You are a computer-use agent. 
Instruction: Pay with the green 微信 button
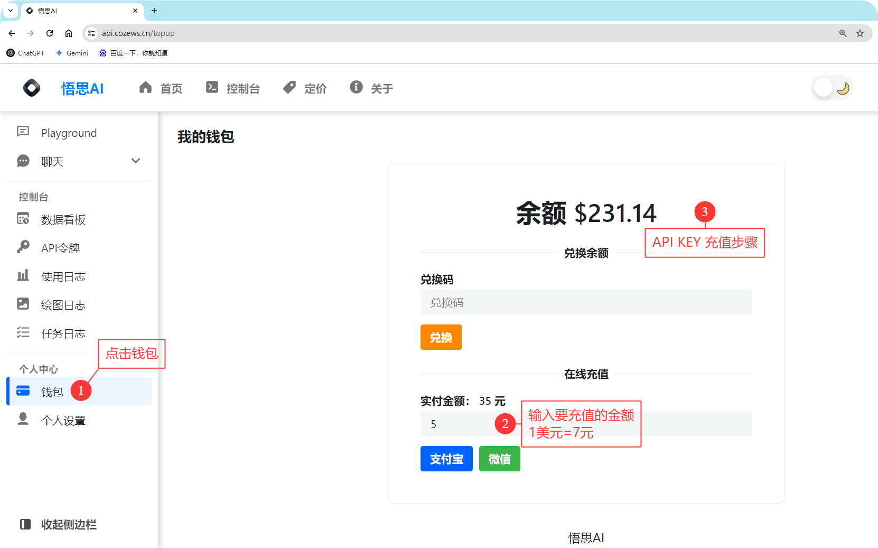tap(499, 459)
